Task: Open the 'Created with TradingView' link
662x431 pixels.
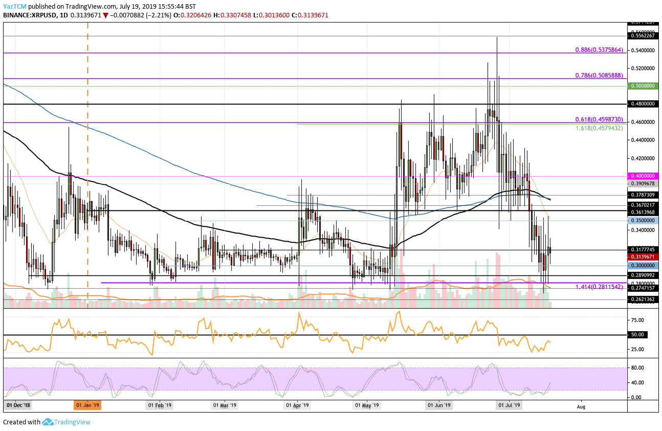Action: [x=47, y=422]
